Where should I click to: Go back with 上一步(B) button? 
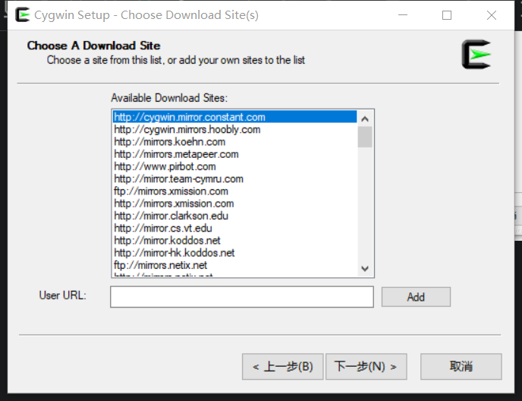[x=283, y=366]
